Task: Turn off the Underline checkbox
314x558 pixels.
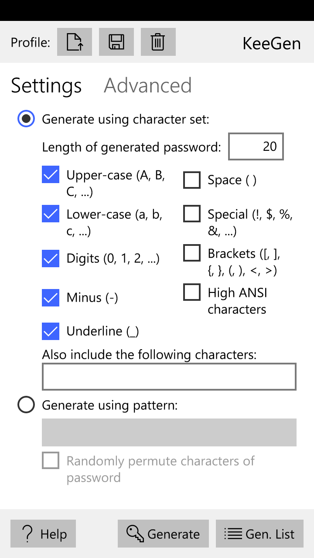Action: point(51,331)
